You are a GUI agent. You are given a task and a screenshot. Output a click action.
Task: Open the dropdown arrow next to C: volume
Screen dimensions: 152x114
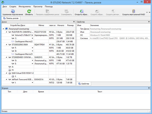(x=33, y=38)
